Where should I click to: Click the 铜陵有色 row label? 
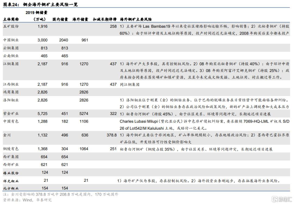11,149
